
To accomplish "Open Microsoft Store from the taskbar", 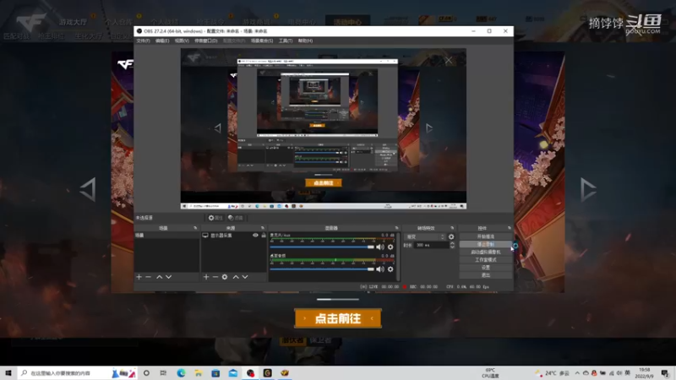I will click(215, 373).
